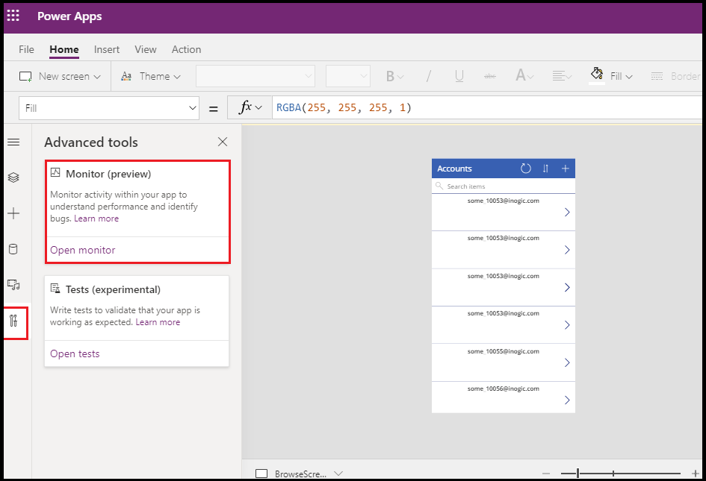Click the Fill paint bucket icon
Image resolution: width=706 pixels, height=481 pixels.
[597, 74]
